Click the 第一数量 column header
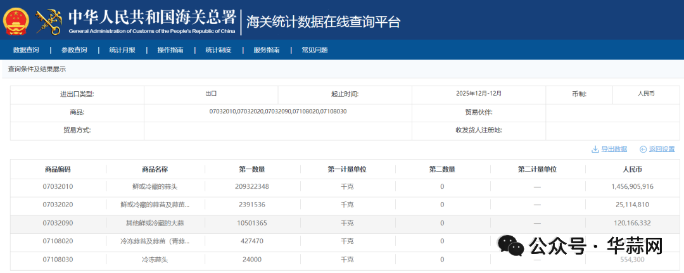 pyautogui.click(x=252, y=169)
